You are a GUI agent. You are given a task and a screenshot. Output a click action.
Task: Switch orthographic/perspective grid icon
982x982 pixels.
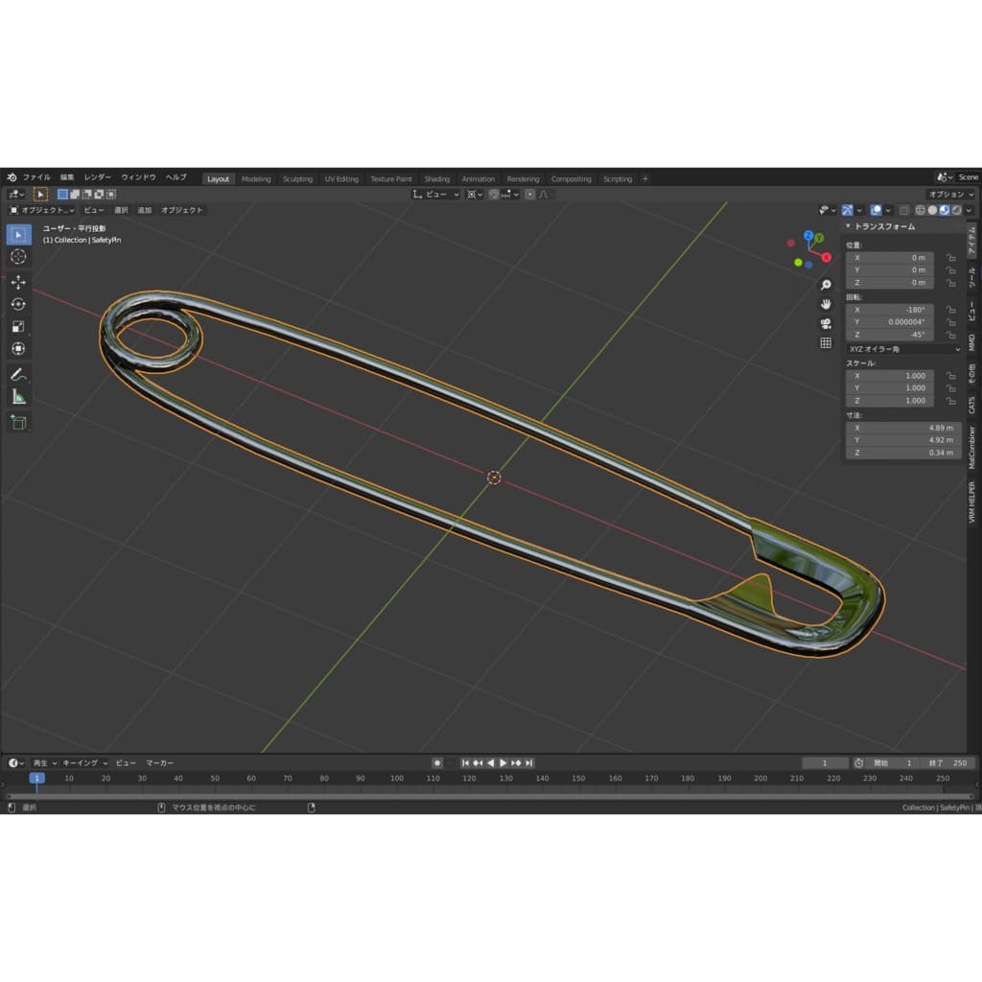[826, 342]
